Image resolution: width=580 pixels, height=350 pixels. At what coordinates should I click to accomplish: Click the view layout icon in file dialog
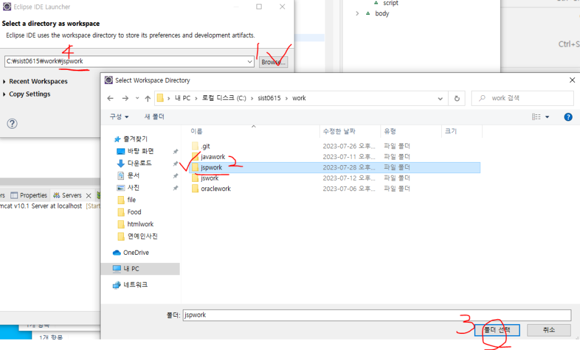(x=536, y=117)
